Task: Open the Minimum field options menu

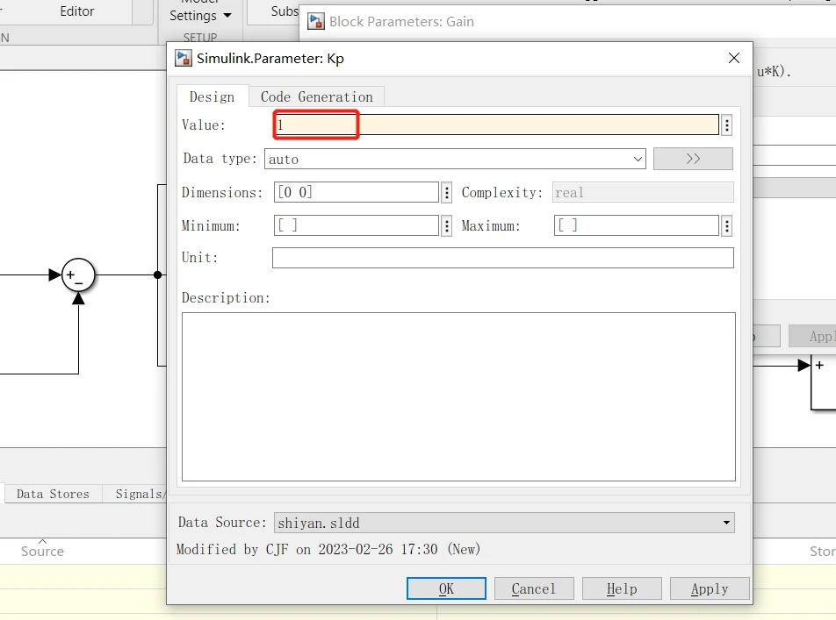Action: 447,226
